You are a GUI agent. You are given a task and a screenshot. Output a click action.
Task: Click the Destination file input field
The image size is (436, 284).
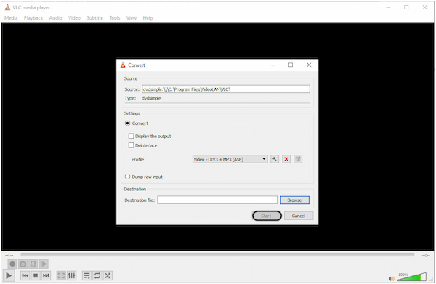[217, 200]
